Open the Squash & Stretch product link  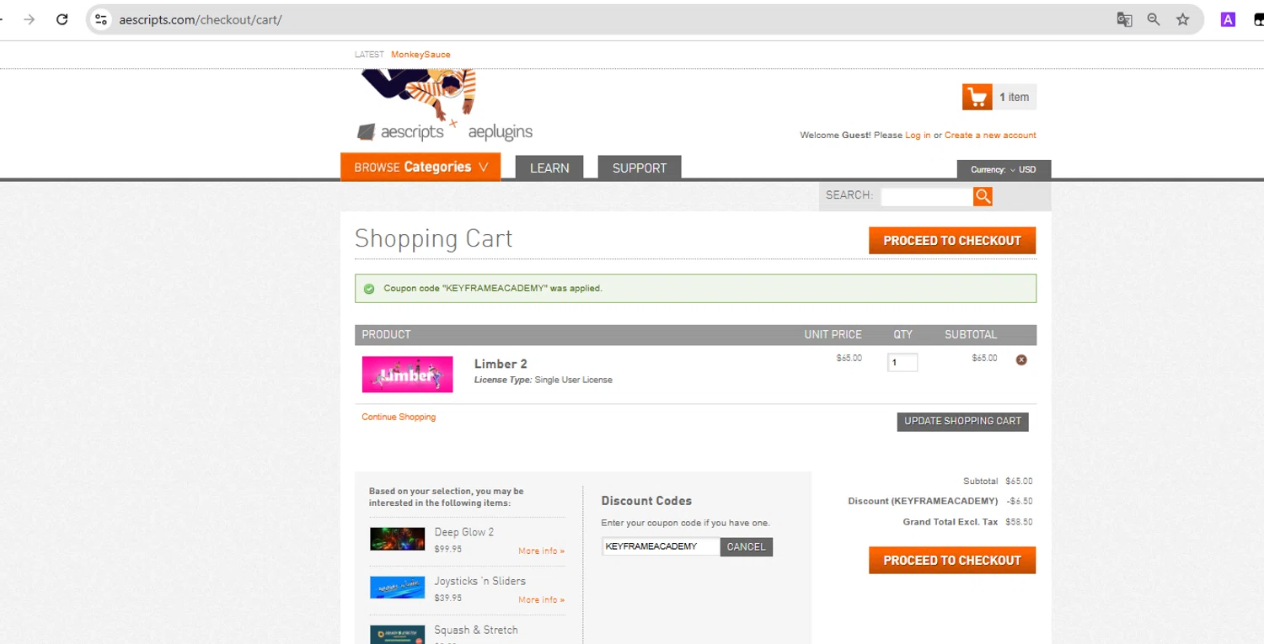476,630
